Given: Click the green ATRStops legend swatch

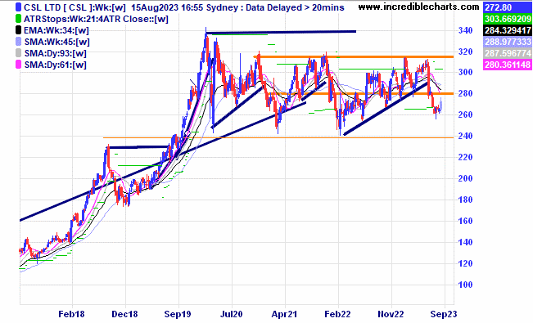Looking at the screenshot, I should click(x=19, y=19).
